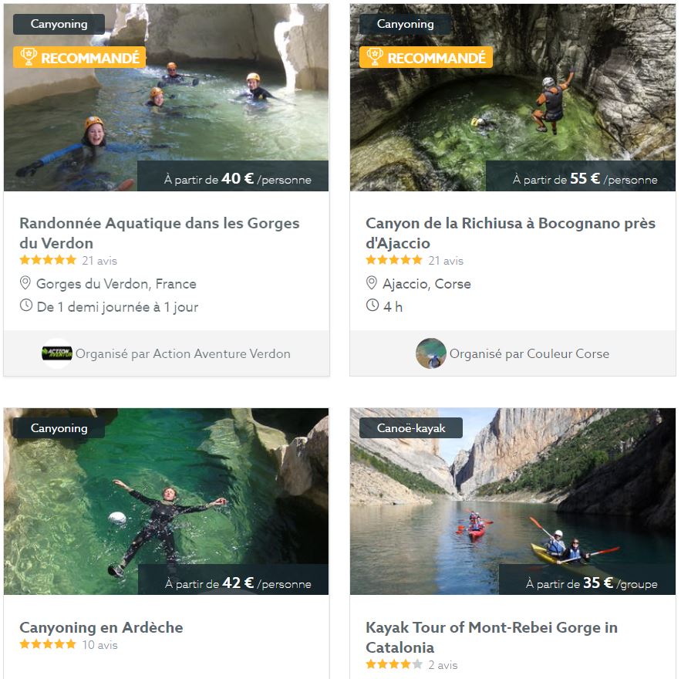Click the trophy icon on Richiusa card

coord(375,57)
